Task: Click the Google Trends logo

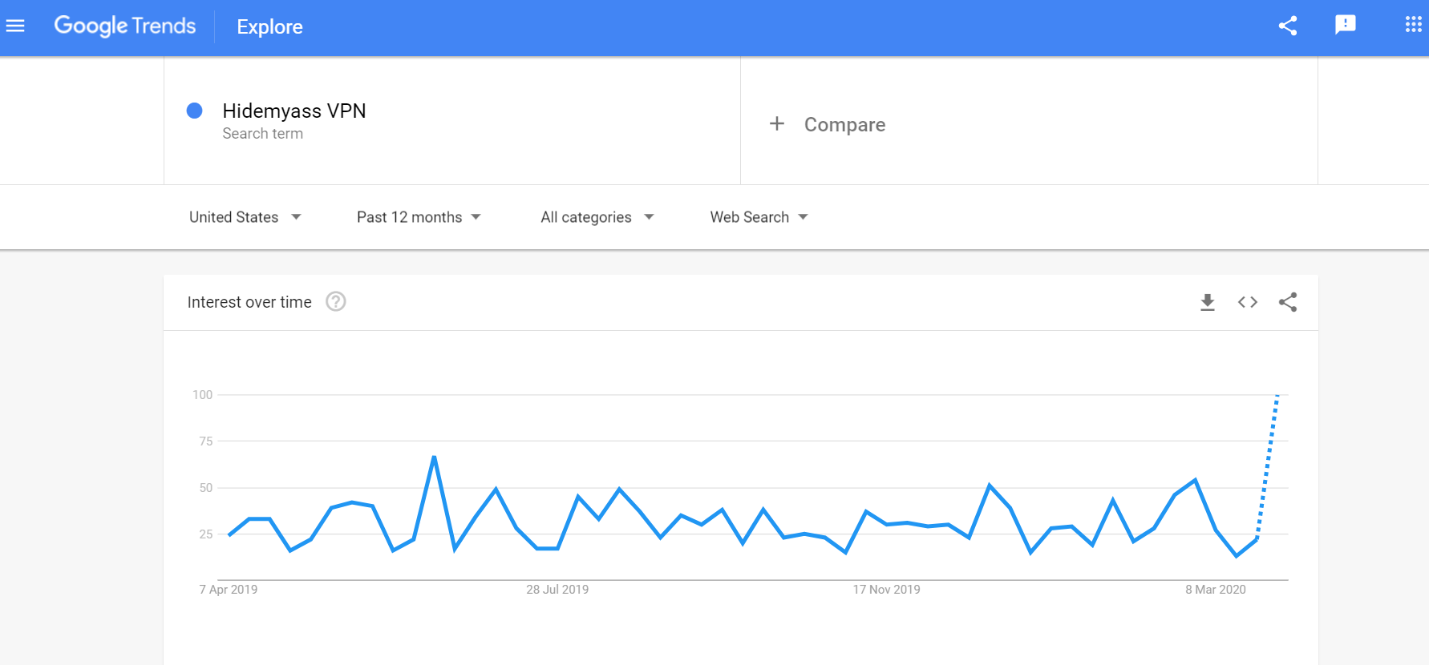Action: point(124,26)
